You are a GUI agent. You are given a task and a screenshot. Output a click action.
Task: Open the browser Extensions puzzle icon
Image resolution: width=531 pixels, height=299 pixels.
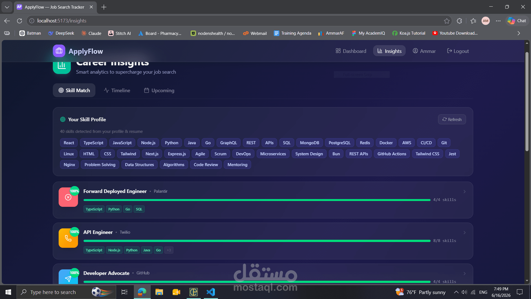point(459,21)
